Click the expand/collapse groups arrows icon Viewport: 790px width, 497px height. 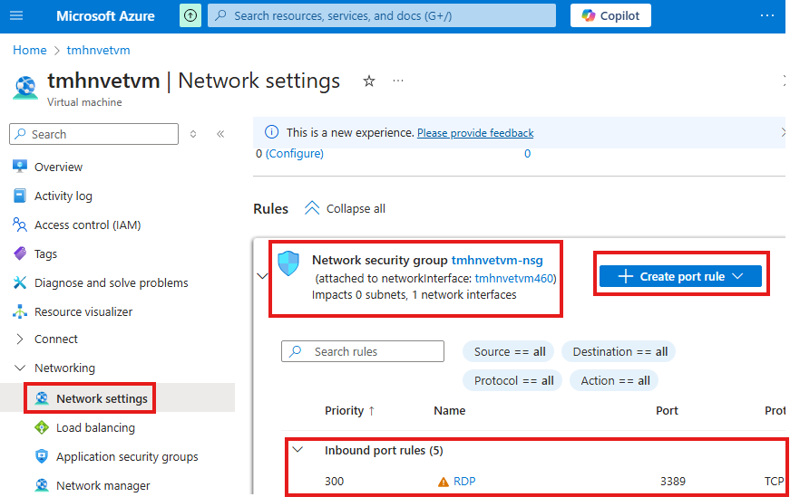[193, 134]
